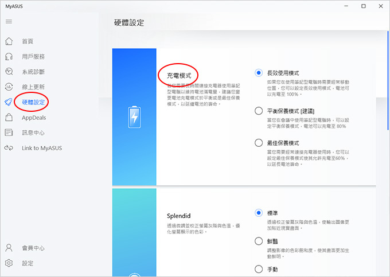This screenshot has height=277, width=390.
Task: Click the rocket hardware settings icon
Action: pos(8,102)
